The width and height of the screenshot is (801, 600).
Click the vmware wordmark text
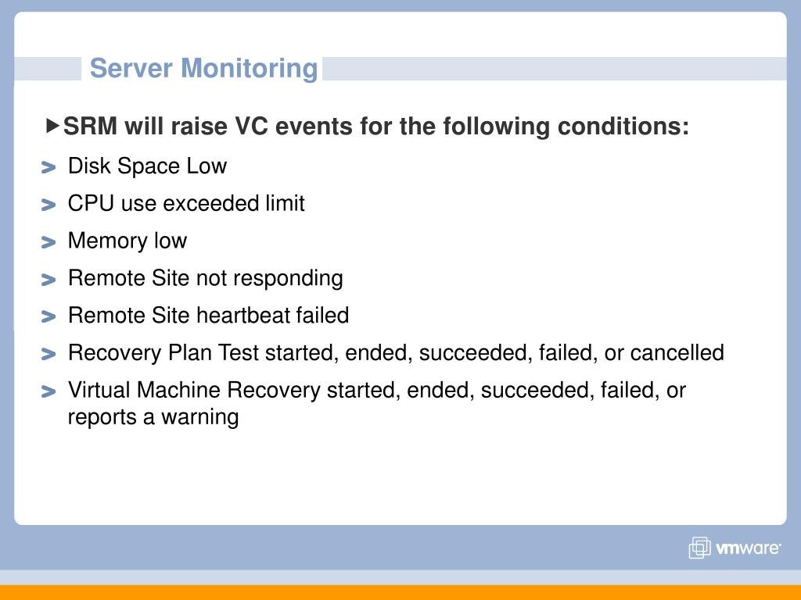tap(749, 548)
